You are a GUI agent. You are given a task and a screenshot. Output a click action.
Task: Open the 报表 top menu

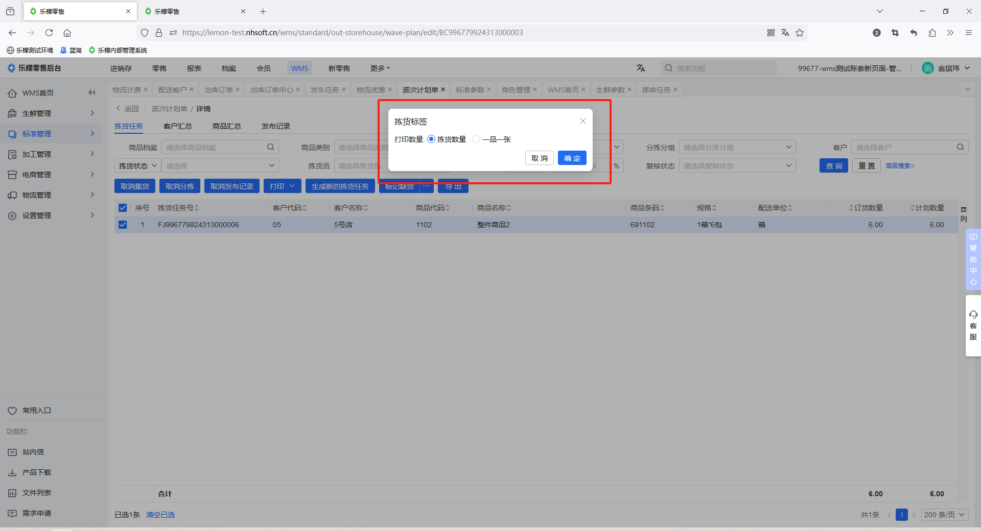tap(194, 68)
